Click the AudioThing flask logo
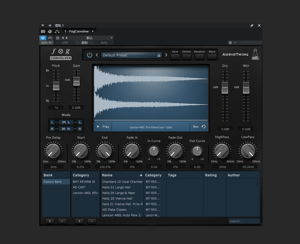The width and height of the screenshot is (300, 244). (255, 54)
